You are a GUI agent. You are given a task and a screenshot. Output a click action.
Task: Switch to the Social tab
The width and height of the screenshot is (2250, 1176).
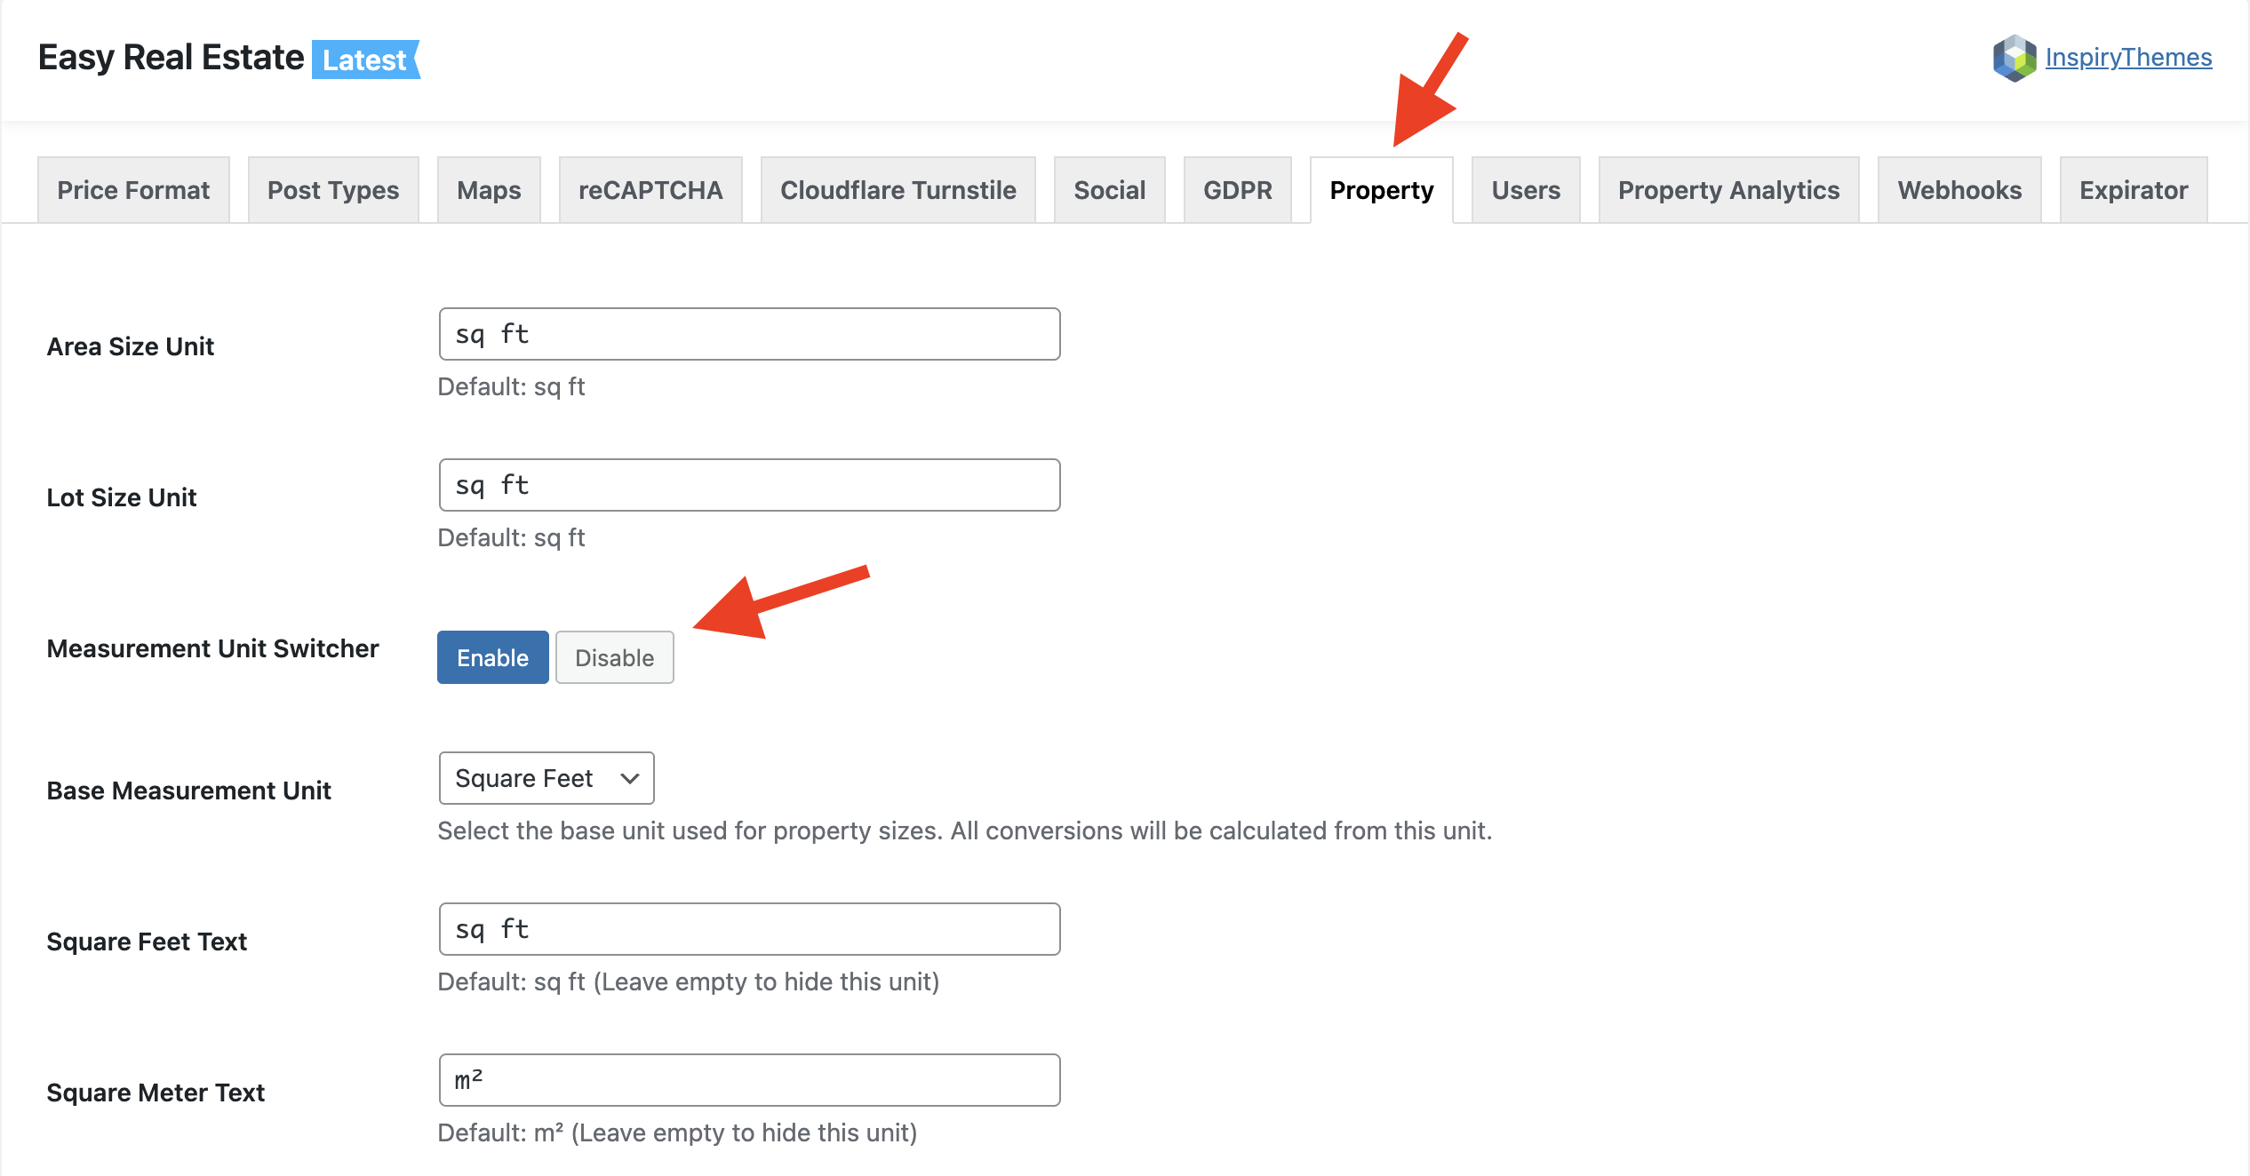1109,190
